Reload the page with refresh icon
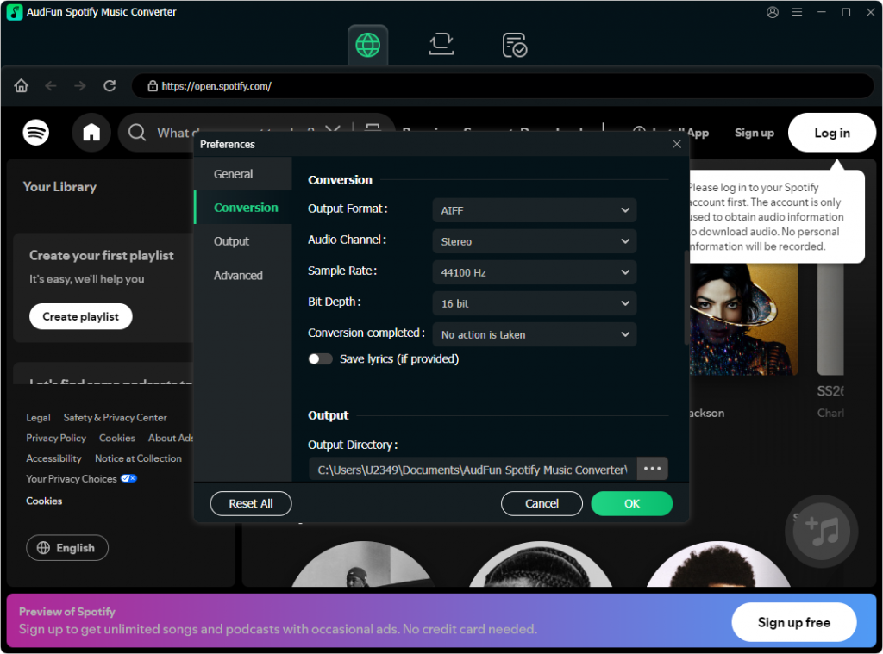Viewport: 883px width, 654px height. 110,86
